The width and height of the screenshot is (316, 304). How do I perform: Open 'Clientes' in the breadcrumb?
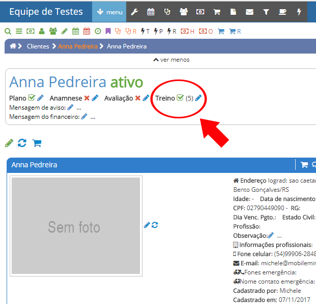[38, 46]
